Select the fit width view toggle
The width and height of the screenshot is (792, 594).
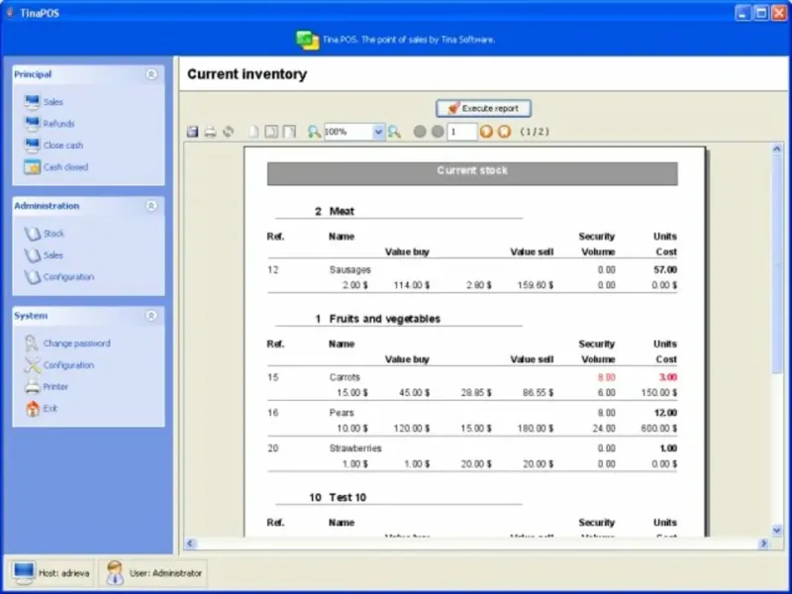pyautogui.click(x=289, y=132)
